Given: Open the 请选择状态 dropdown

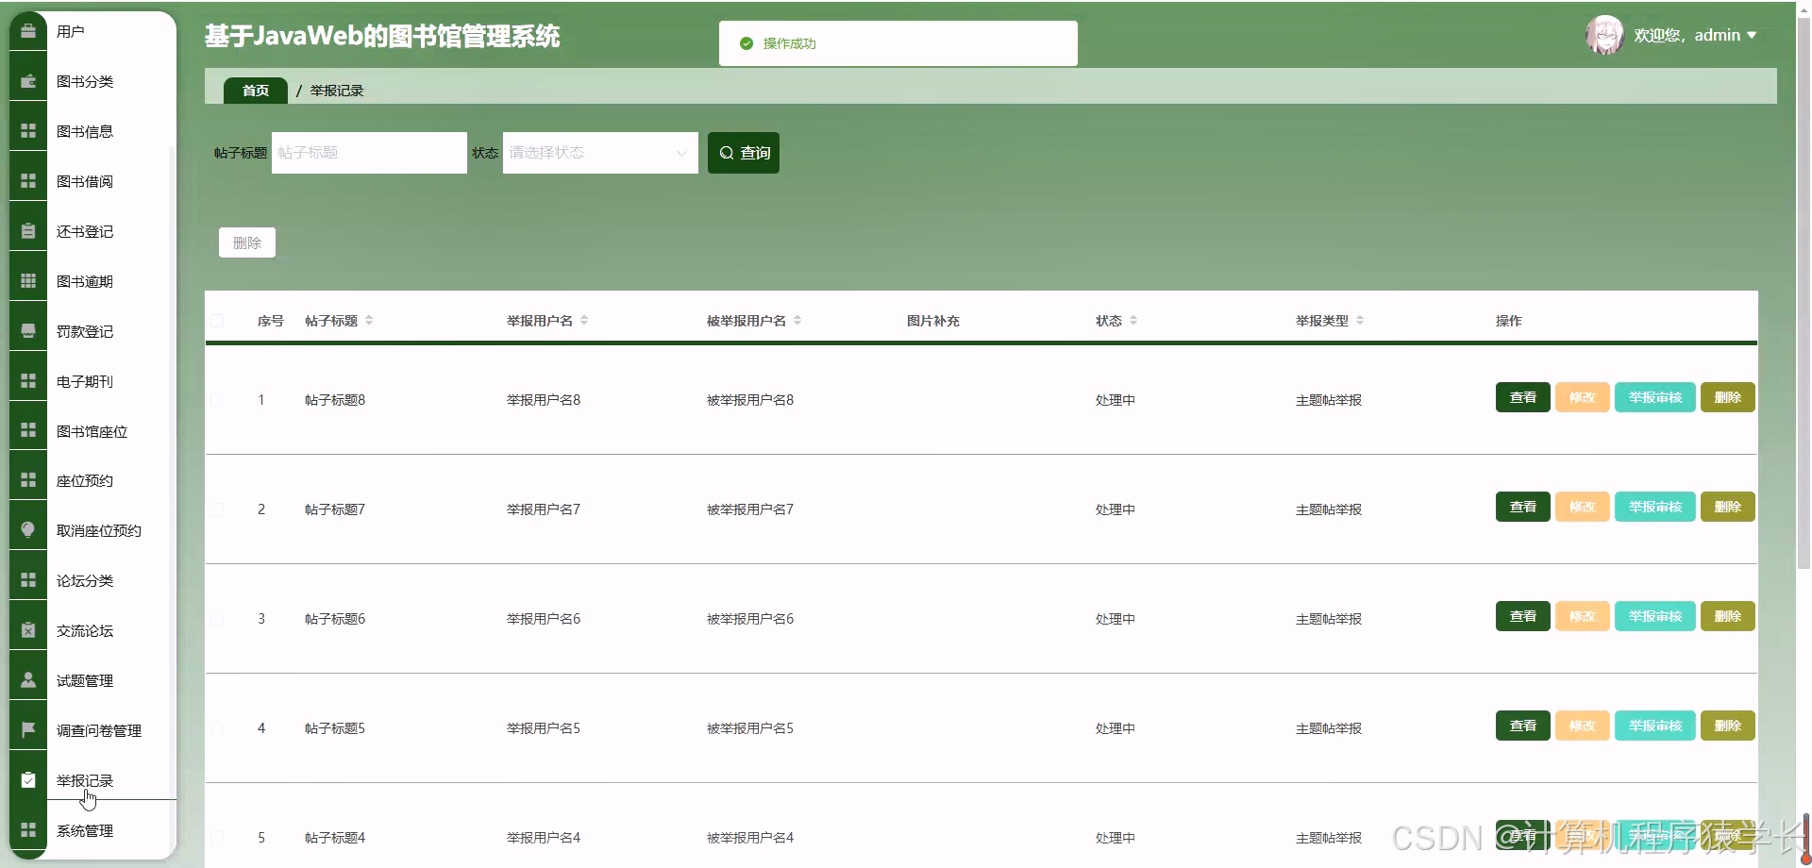Looking at the screenshot, I should coord(600,153).
